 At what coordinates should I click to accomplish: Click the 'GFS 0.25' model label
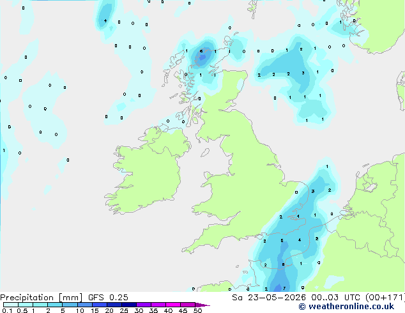click(x=108, y=298)
